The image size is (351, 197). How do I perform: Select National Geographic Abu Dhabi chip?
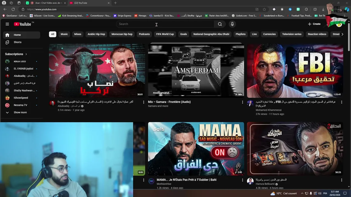coord(211,34)
